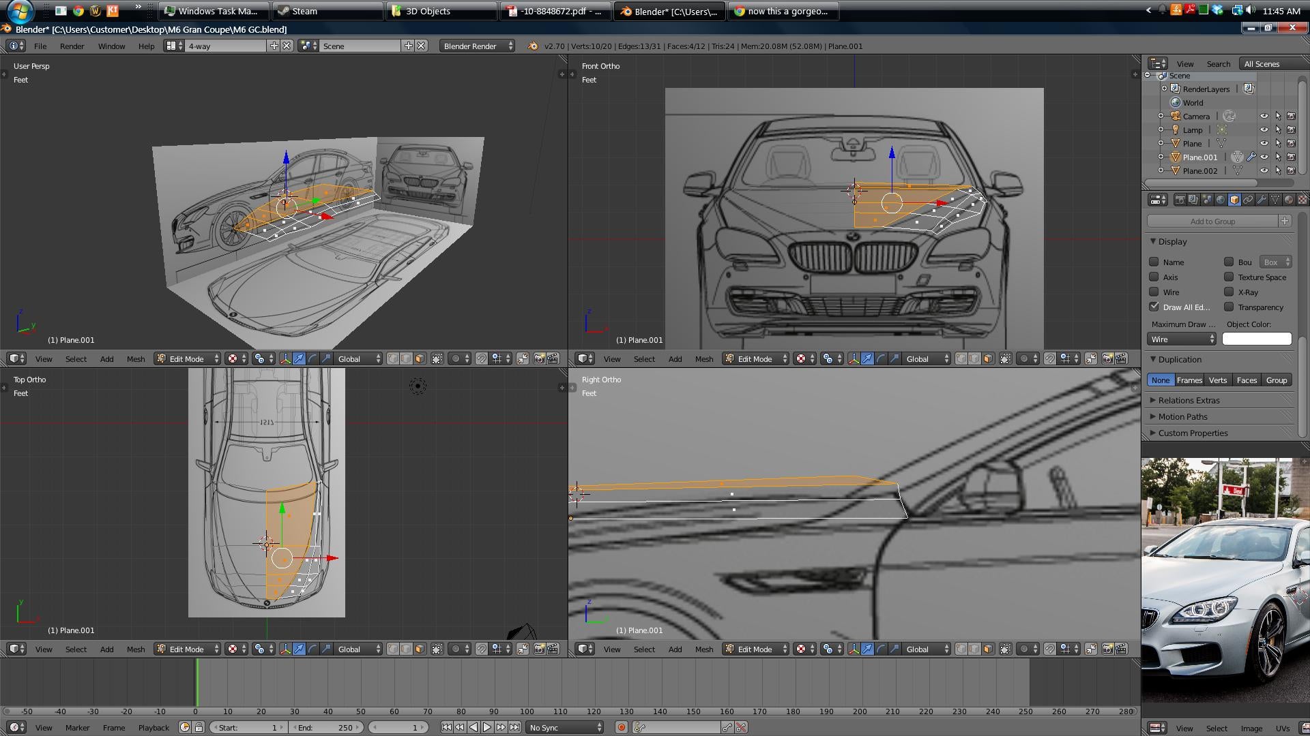The image size is (1310, 736).
Task: Enable the Axis display checkbox
Action: coord(1154,277)
